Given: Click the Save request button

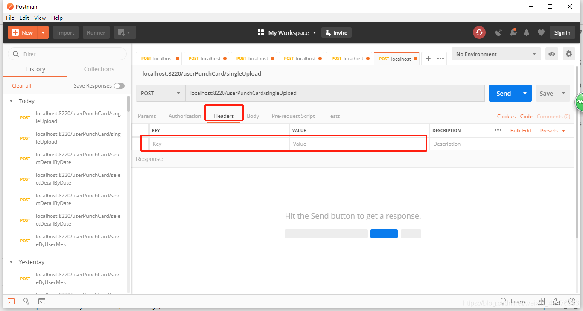Looking at the screenshot, I should (x=546, y=93).
